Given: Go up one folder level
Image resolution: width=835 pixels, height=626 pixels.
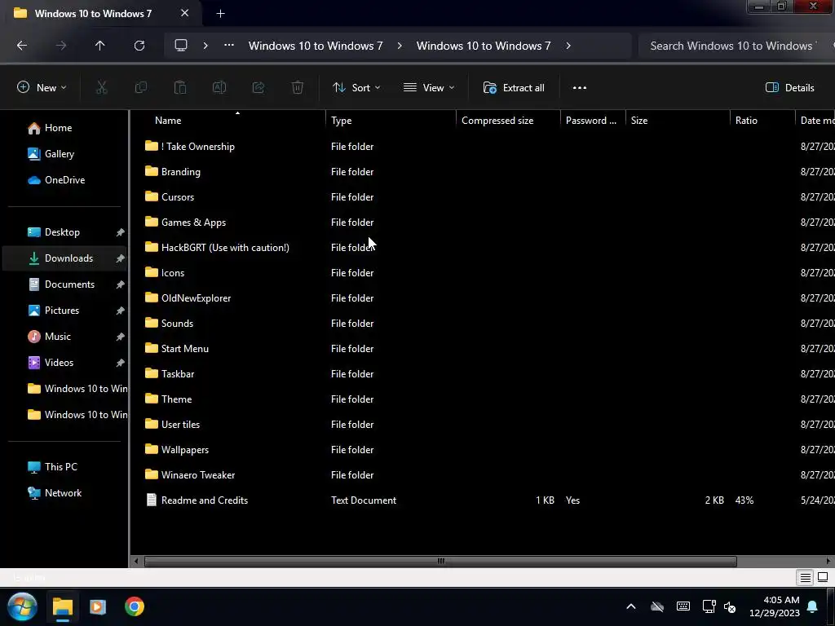Looking at the screenshot, I should click(99, 46).
